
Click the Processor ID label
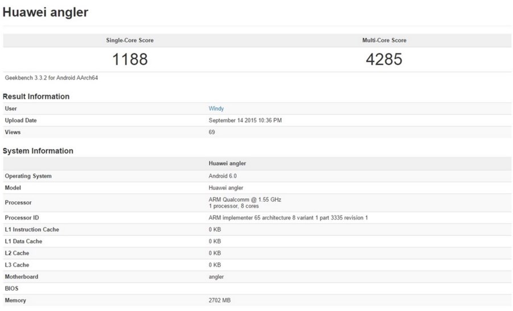[22, 218]
